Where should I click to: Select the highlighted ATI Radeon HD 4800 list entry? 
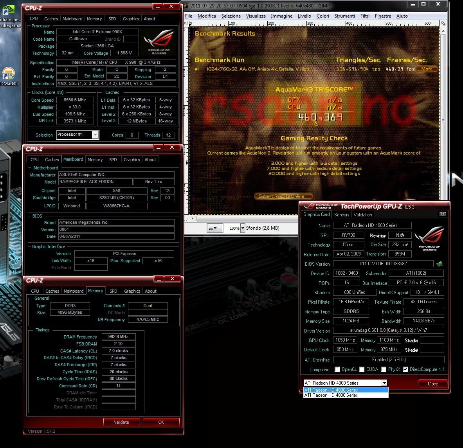(346, 390)
